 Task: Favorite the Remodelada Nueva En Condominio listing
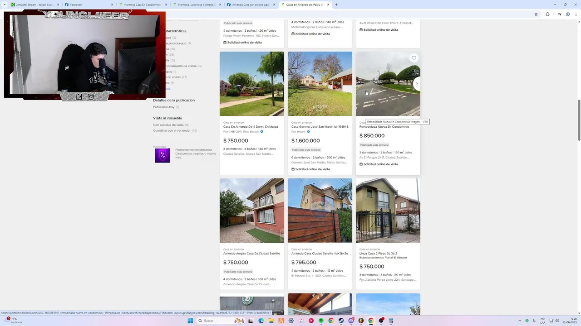tap(414, 58)
